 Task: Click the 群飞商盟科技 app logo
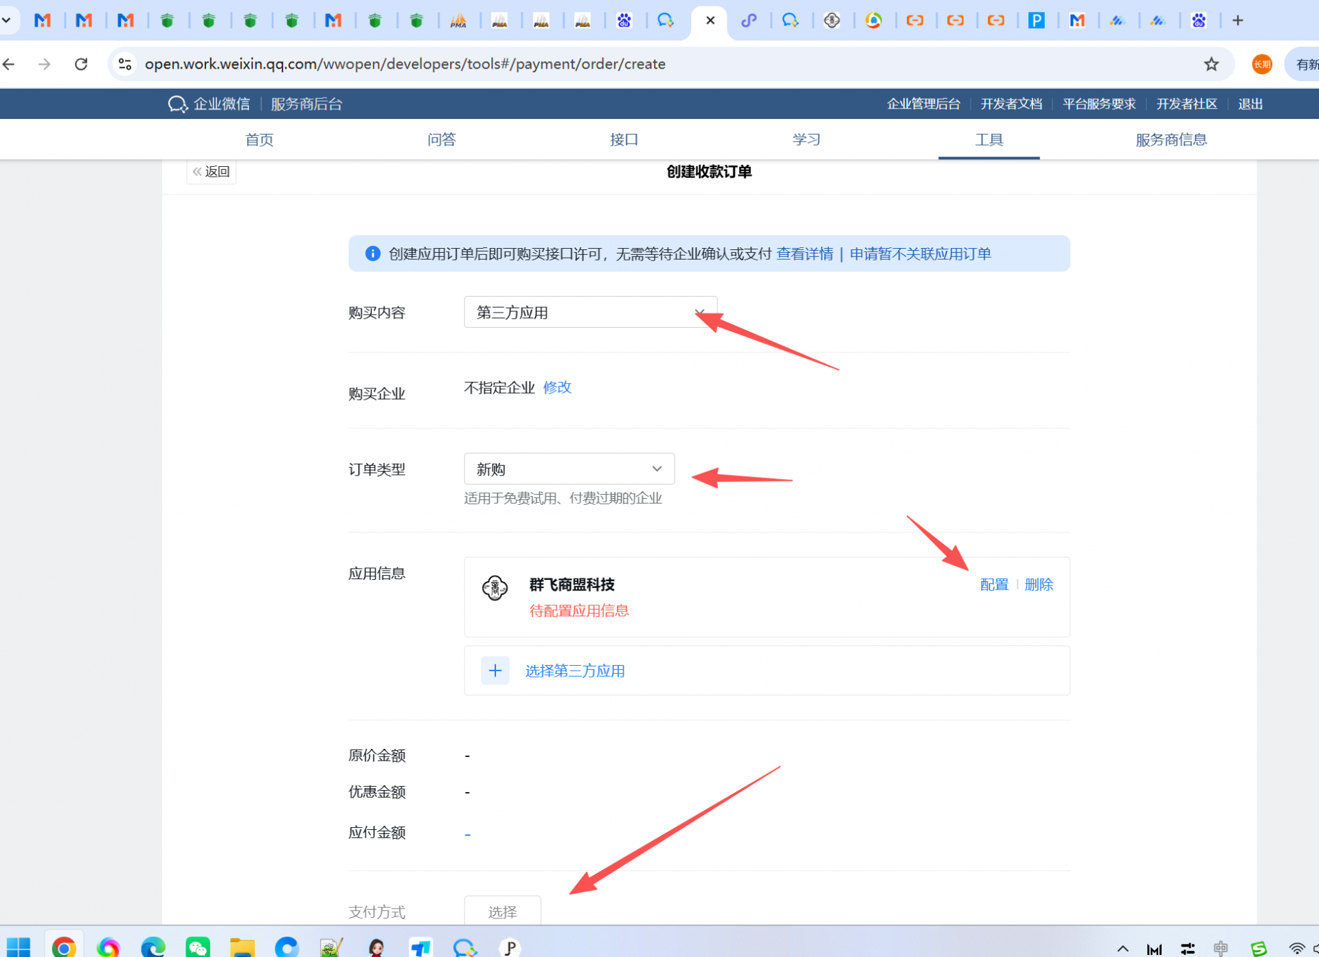(x=495, y=587)
